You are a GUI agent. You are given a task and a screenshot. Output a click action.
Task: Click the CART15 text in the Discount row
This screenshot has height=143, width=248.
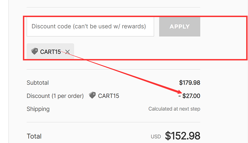click(108, 96)
